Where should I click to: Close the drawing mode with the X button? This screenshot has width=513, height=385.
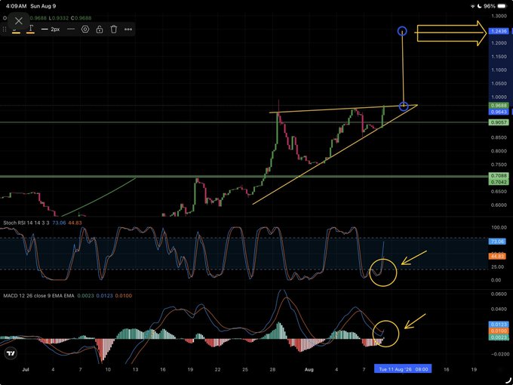[19, 21]
